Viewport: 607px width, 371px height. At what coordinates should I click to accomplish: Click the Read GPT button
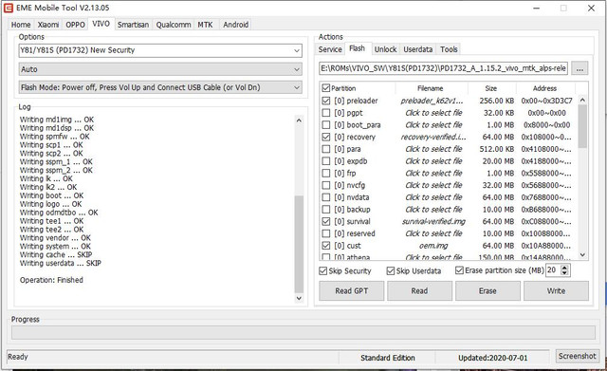(352, 291)
